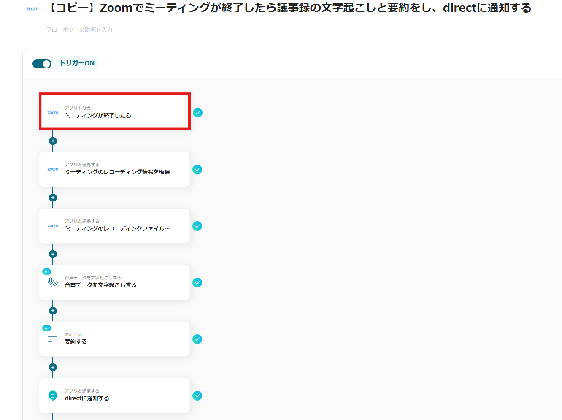Add a step below ミーティングが終了したら trigger
The image size is (562, 420).
point(53,141)
